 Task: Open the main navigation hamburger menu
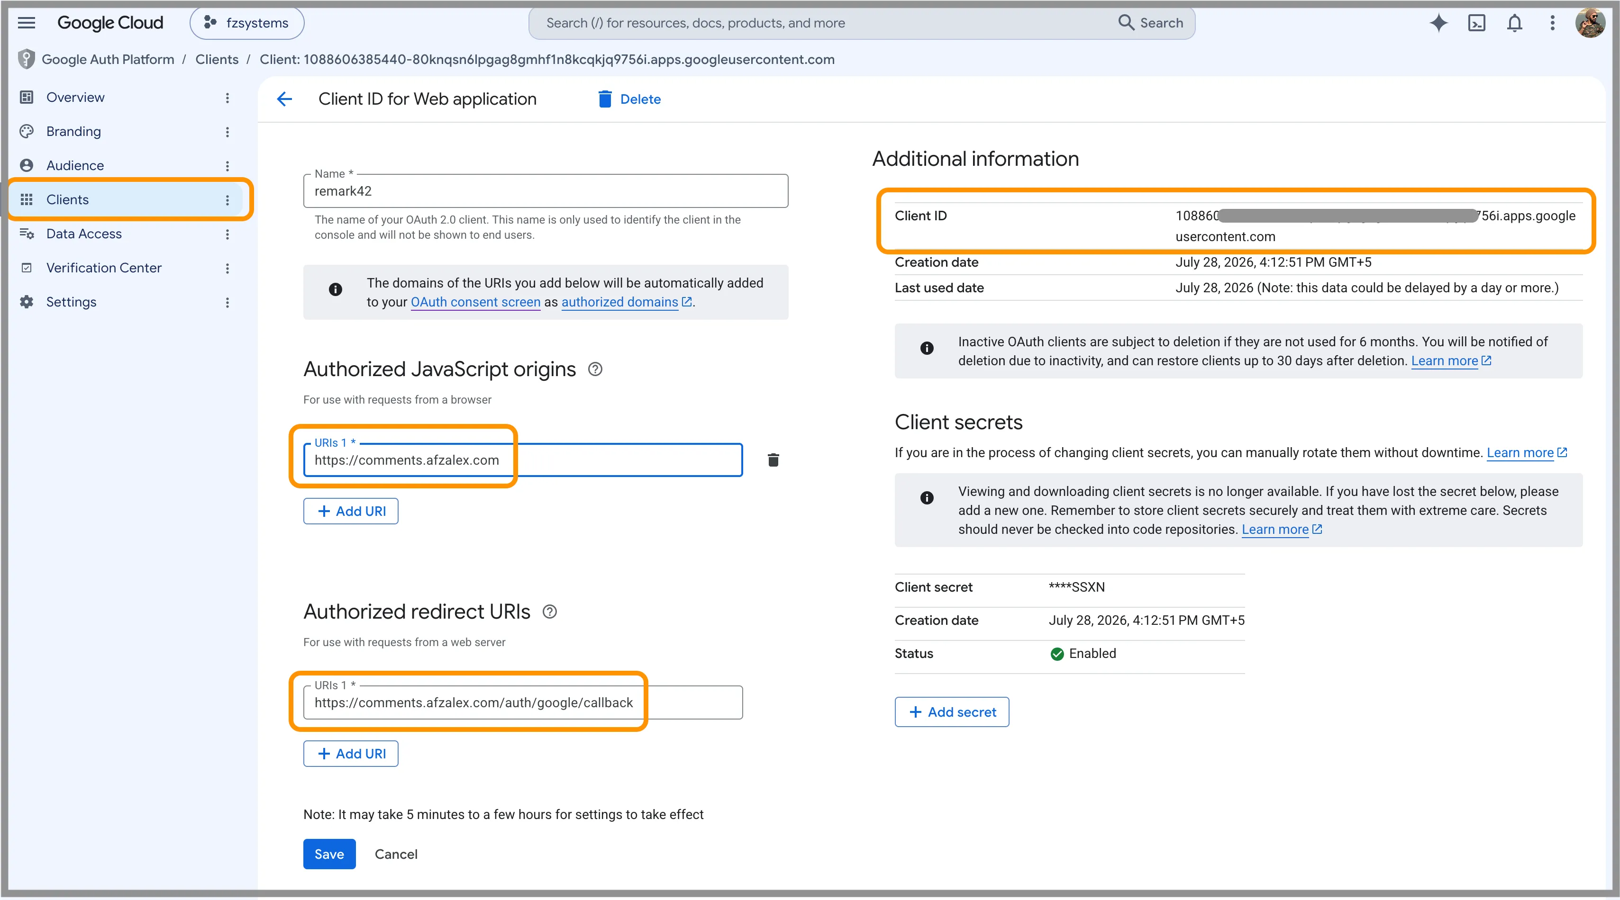[27, 23]
